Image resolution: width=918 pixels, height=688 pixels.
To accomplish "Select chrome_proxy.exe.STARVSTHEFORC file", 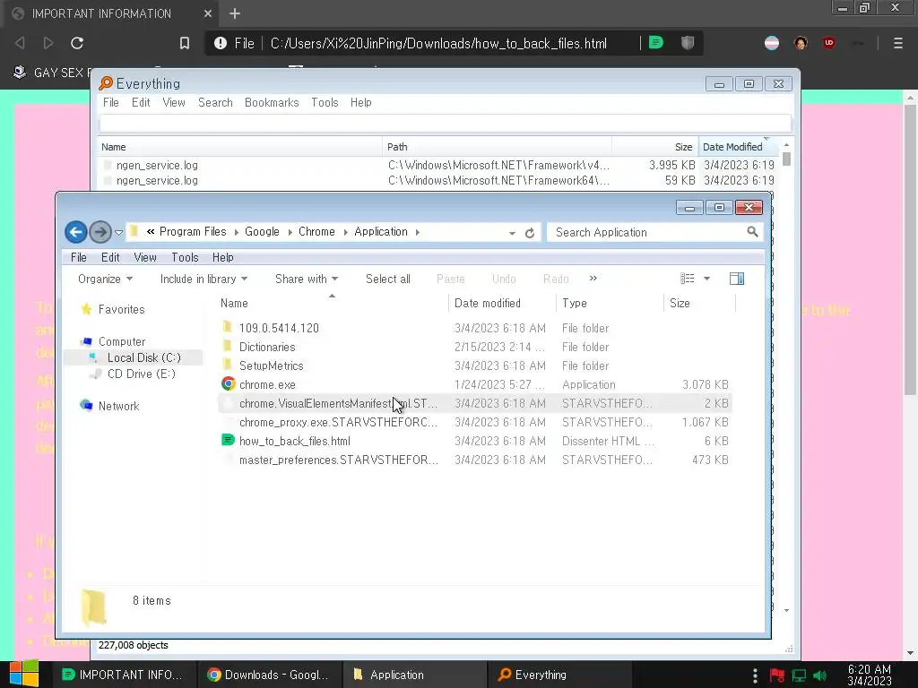I will (x=338, y=423).
